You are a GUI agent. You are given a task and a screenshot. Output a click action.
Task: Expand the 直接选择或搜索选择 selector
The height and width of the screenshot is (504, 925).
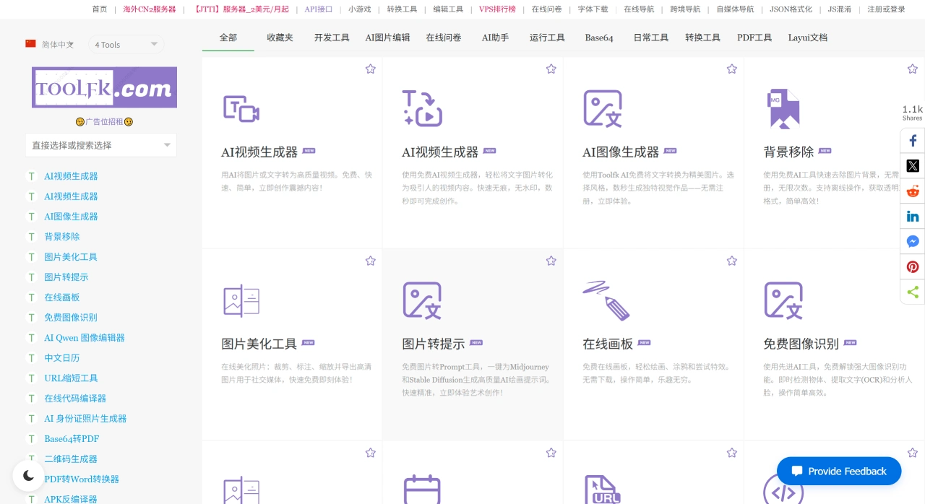pos(101,145)
